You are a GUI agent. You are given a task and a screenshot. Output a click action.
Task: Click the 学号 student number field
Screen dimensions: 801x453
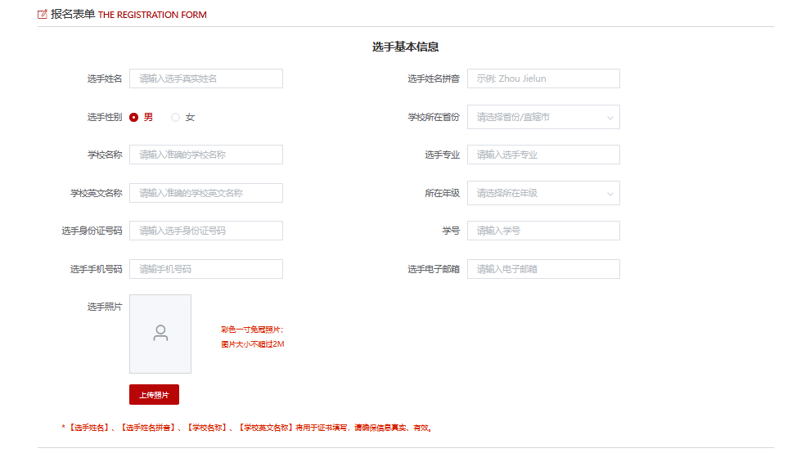[x=543, y=231]
